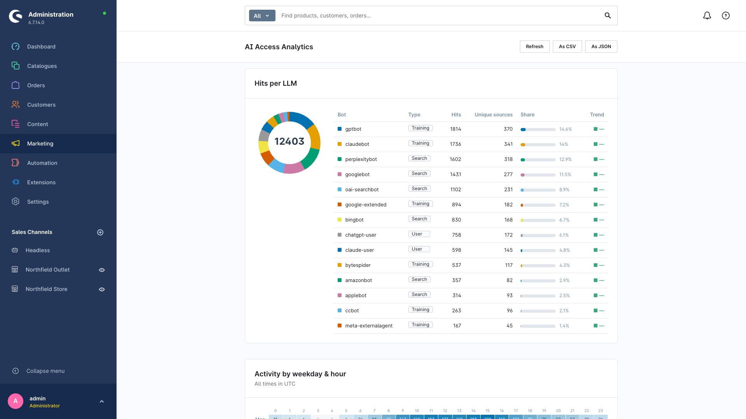Click the Orders bag icon
The image size is (746, 419).
pos(16,85)
